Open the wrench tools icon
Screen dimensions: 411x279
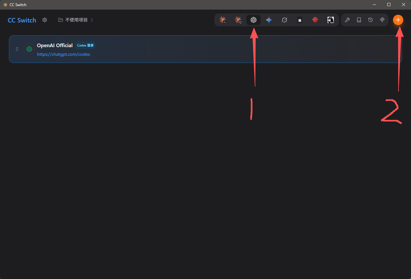point(347,20)
